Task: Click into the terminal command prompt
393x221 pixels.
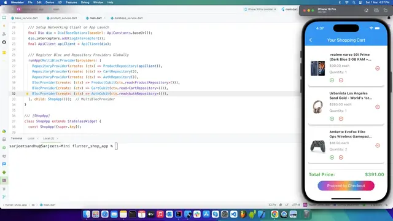Action: click(x=116, y=146)
